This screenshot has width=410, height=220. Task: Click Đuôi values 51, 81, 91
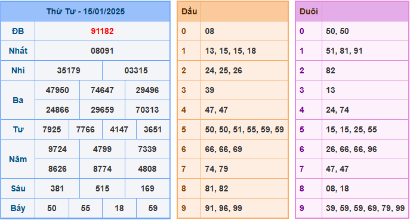[x=344, y=51]
